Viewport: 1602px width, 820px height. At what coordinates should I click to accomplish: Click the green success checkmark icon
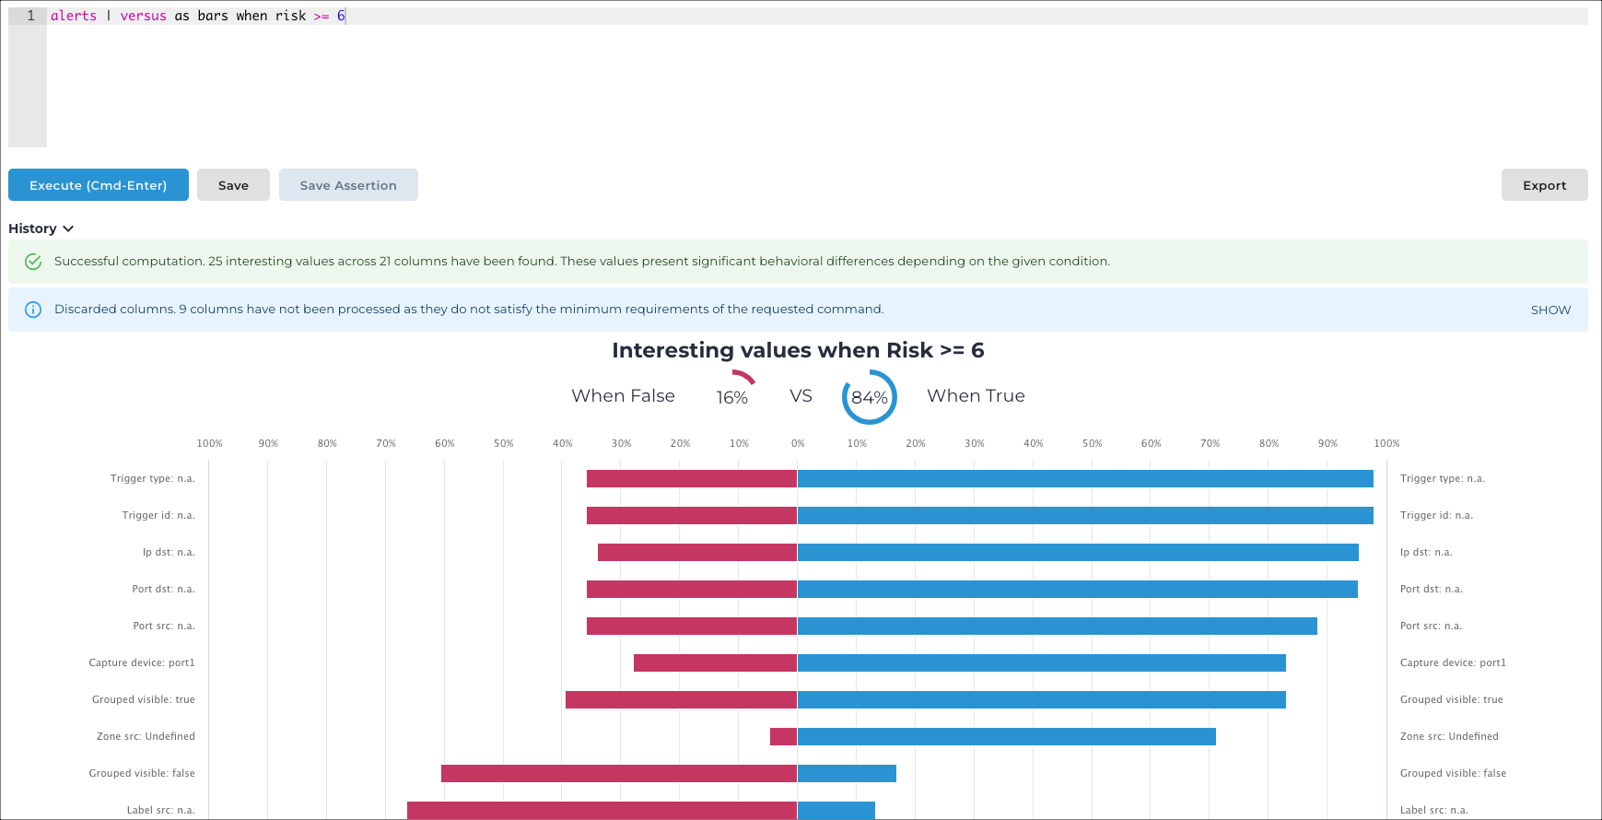[33, 262]
